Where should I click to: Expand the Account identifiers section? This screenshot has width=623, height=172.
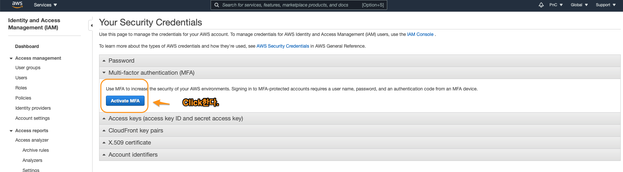tap(133, 155)
